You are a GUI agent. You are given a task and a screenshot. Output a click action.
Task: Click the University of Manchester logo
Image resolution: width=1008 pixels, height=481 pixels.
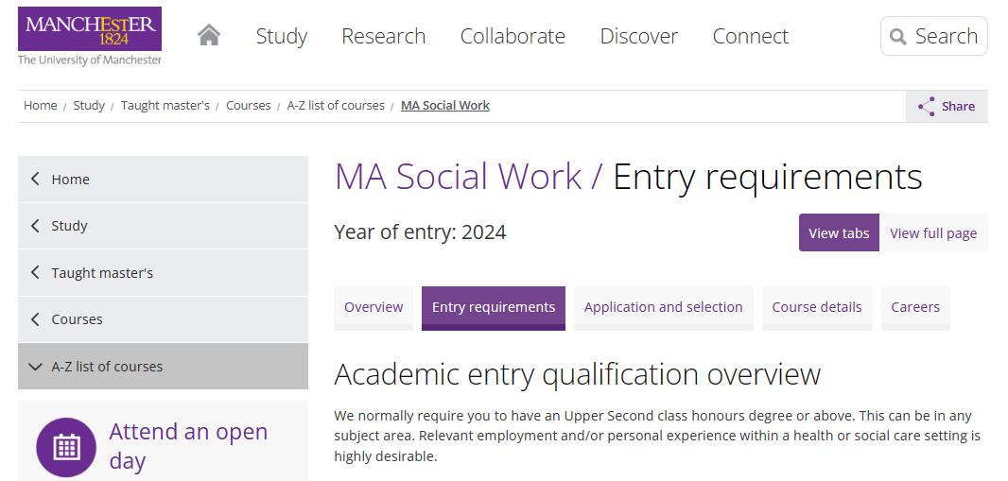[x=90, y=36]
